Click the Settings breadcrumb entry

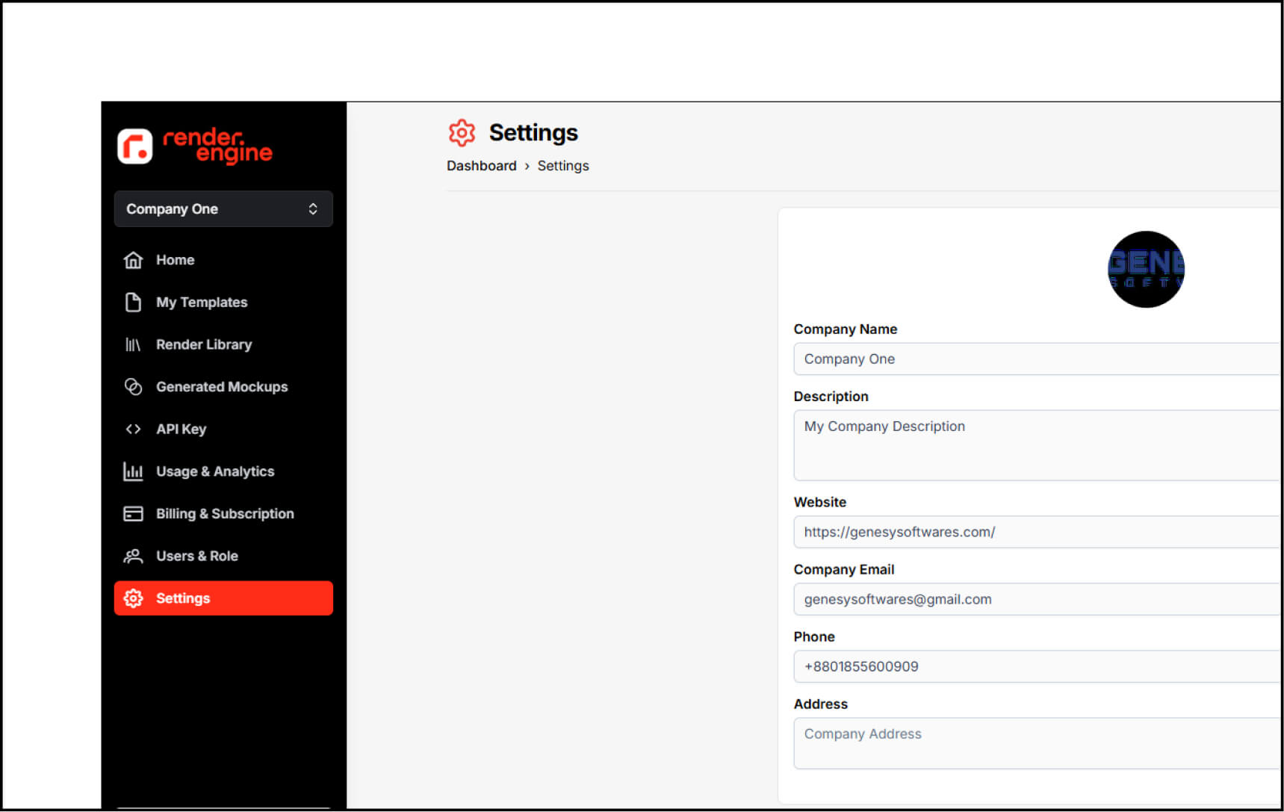tap(563, 165)
